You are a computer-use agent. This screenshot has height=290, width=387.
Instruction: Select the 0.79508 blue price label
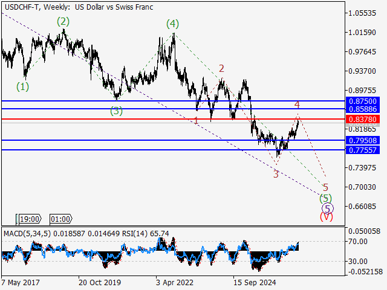363,141
